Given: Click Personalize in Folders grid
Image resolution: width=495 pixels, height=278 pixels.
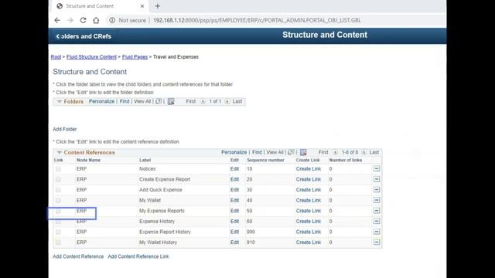Looking at the screenshot, I should point(101,101).
